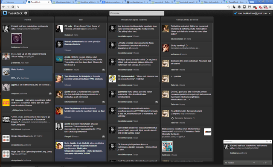The image size is (273, 167).
Task: Open the Chrome menu icon
Action: coord(270,7)
